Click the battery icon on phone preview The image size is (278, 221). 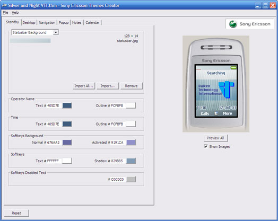coord(233,67)
